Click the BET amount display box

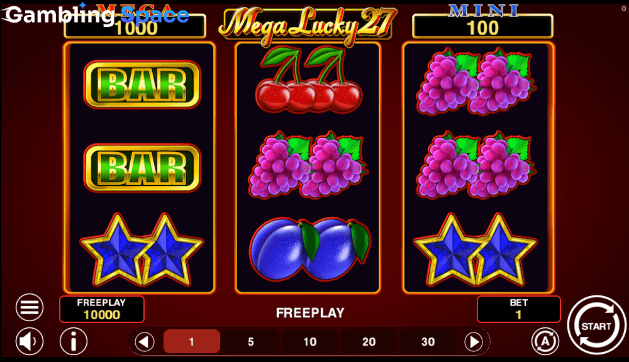click(x=519, y=309)
